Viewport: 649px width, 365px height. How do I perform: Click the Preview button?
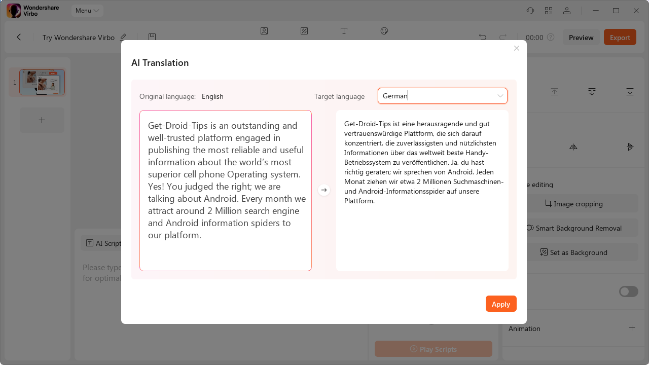[581, 38]
